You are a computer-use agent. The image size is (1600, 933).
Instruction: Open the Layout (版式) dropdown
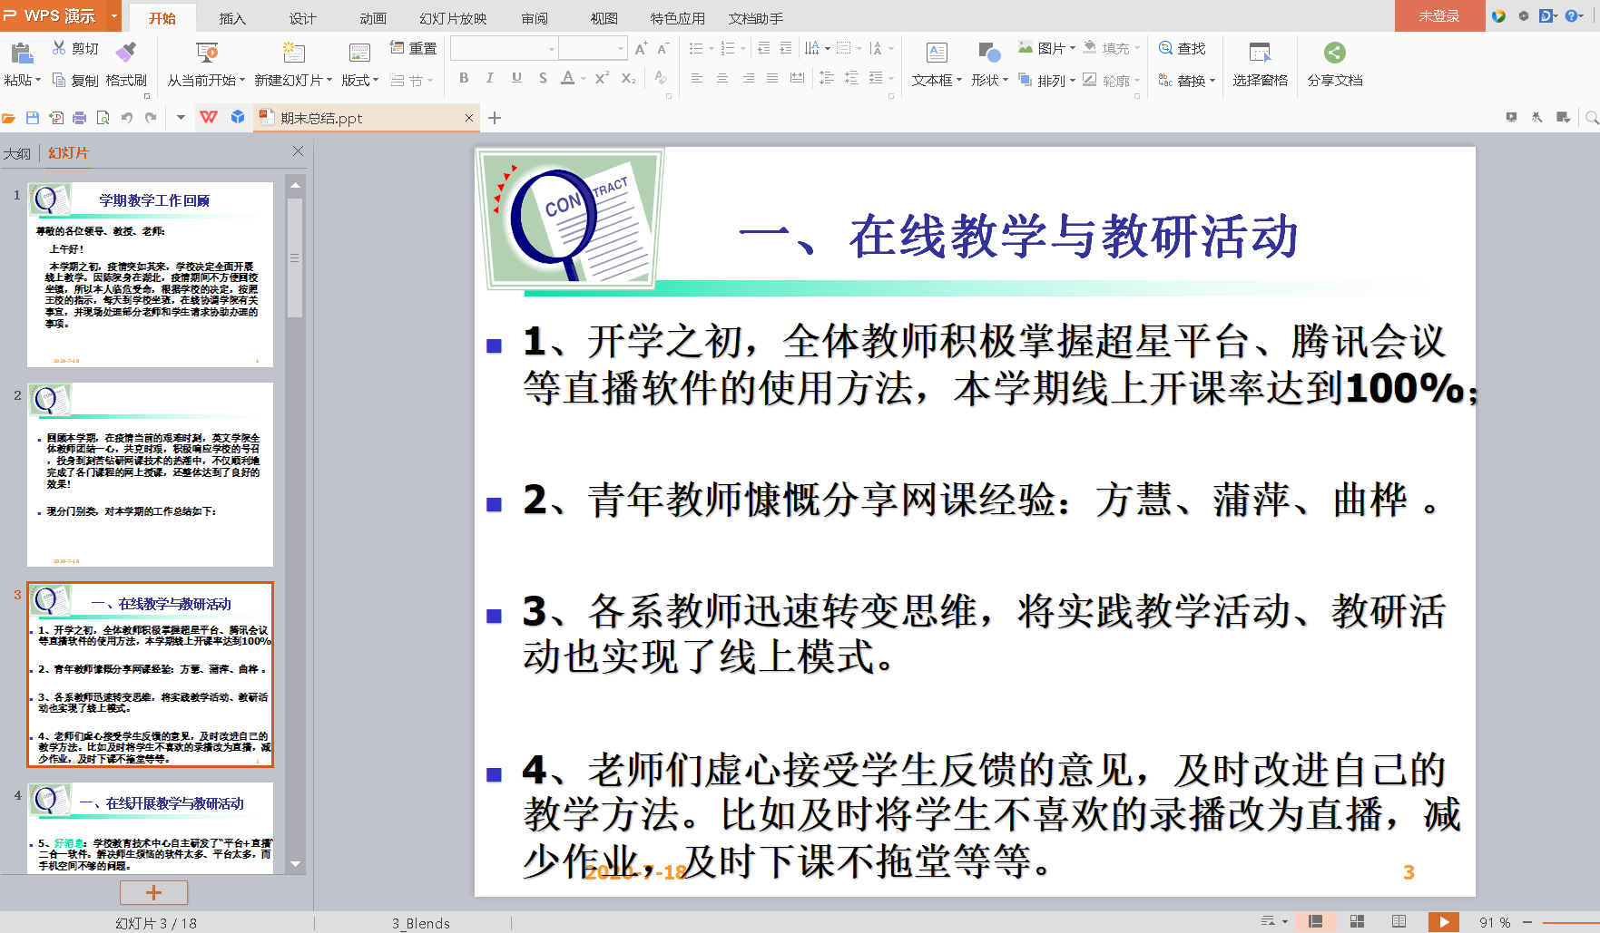click(360, 81)
